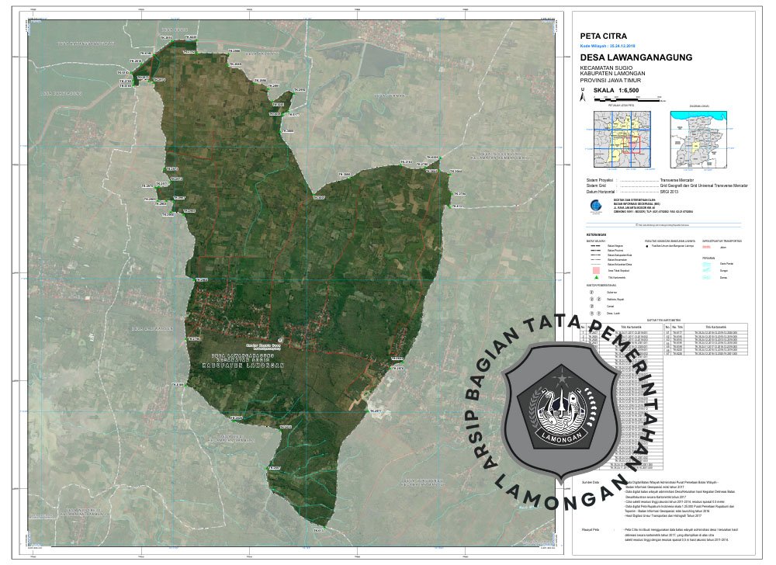Image resolution: width=776 pixels, height=565 pixels.
Task: Click the north arrow compass icon
Action: [x=584, y=97]
